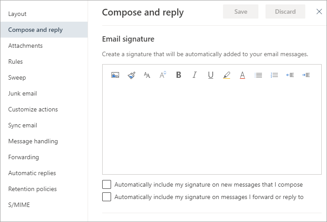Decrease the indent of the signature text
327x222 pixels.
[290, 75]
